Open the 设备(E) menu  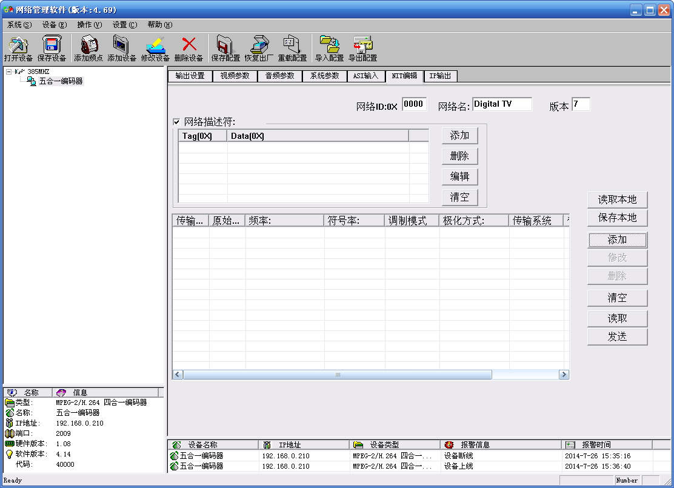pos(55,25)
